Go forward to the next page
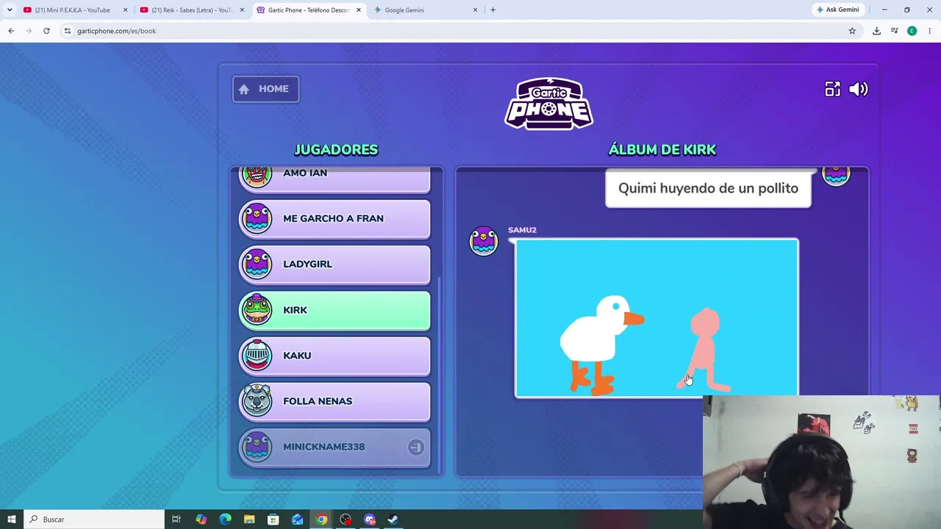Image resolution: width=941 pixels, height=529 pixels. tap(29, 31)
